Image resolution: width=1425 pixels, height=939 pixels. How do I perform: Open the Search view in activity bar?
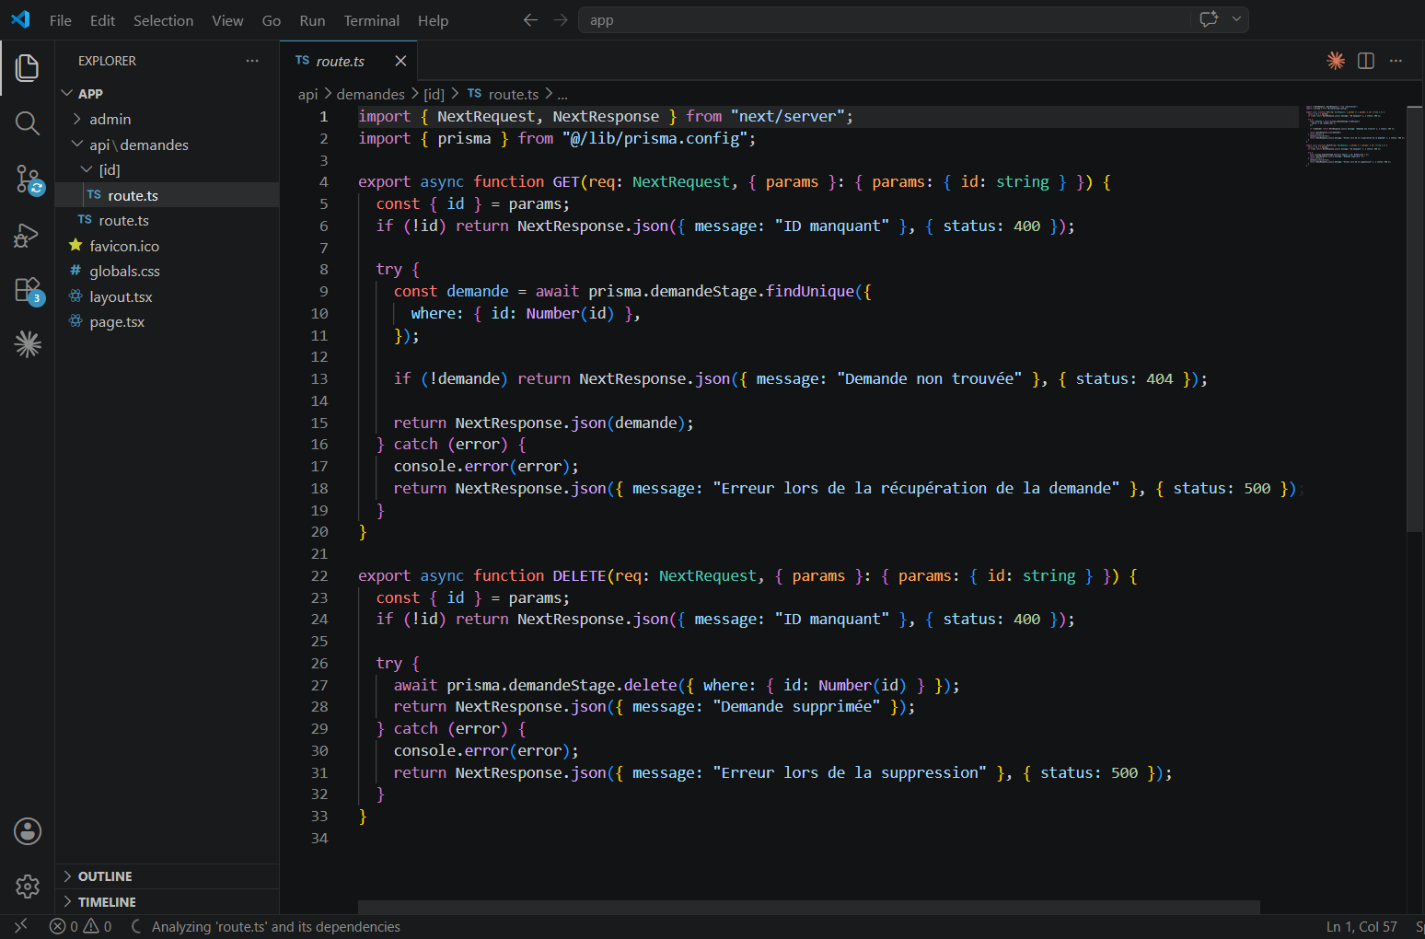28,123
